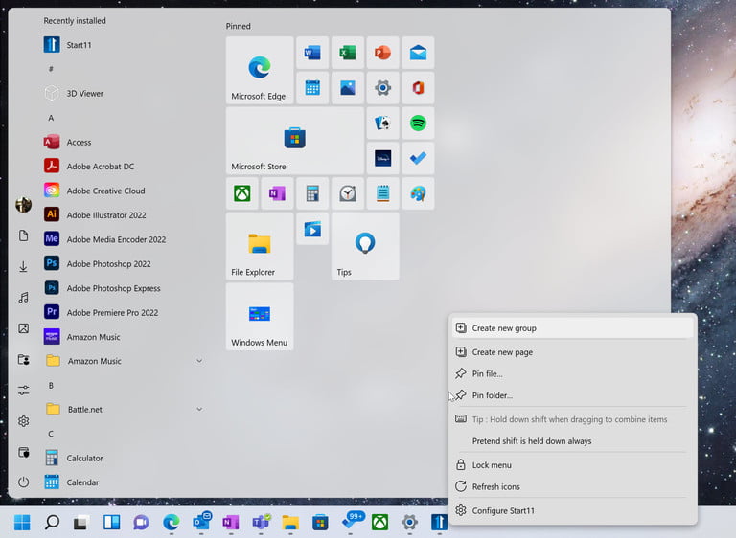Open the Settings gear pinned tile
Viewport: 736px width, 538px height.
pos(383,88)
